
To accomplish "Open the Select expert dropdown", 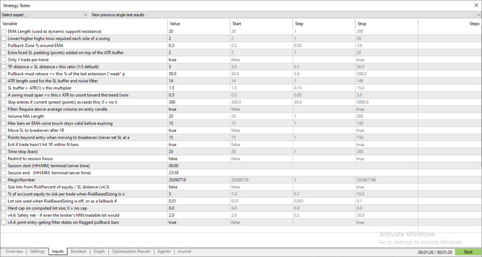I will click(x=45, y=15).
